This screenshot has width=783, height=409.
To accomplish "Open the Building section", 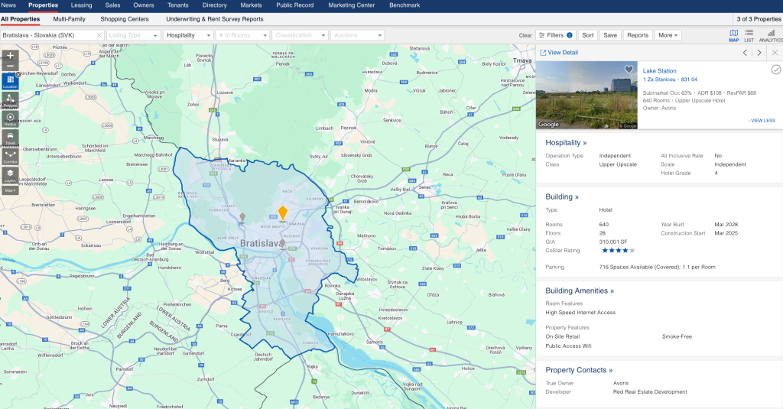I will (x=562, y=196).
